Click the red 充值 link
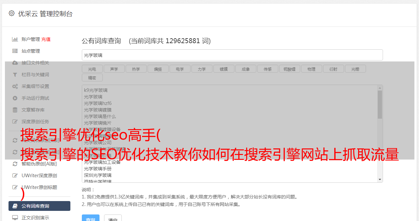Image resolution: width=419 pixels, height=221 pixels. [46, 39]
